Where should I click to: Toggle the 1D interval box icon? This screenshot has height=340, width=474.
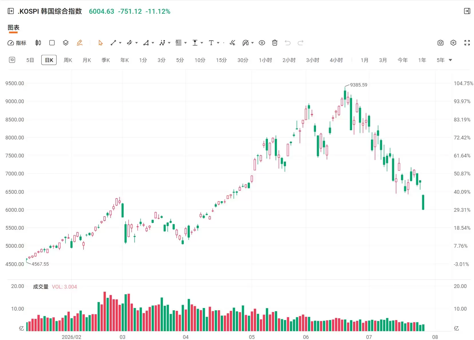12,60
